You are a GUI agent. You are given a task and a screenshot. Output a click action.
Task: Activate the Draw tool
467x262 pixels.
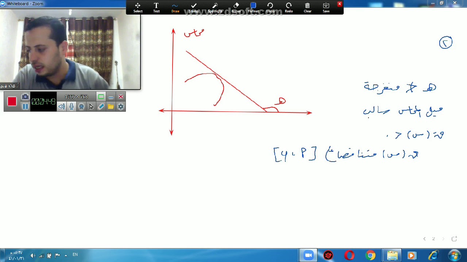click(x=175, y=7)
